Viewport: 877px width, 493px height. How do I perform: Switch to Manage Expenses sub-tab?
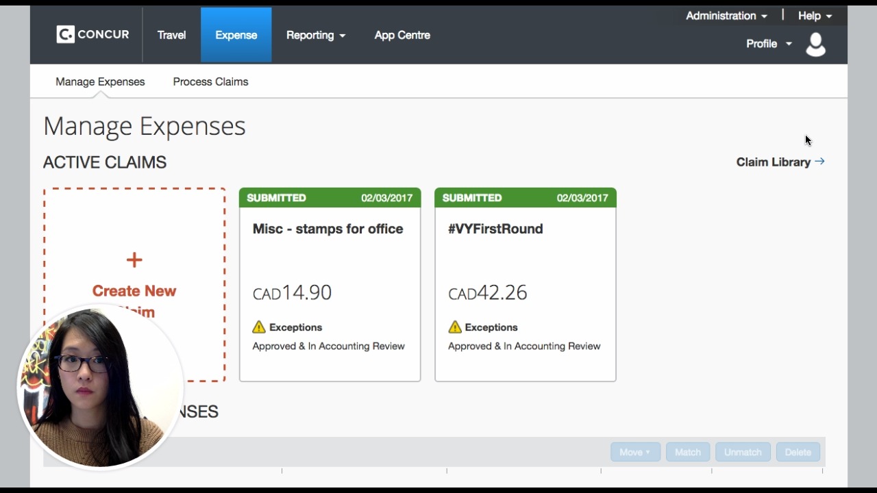100,81
